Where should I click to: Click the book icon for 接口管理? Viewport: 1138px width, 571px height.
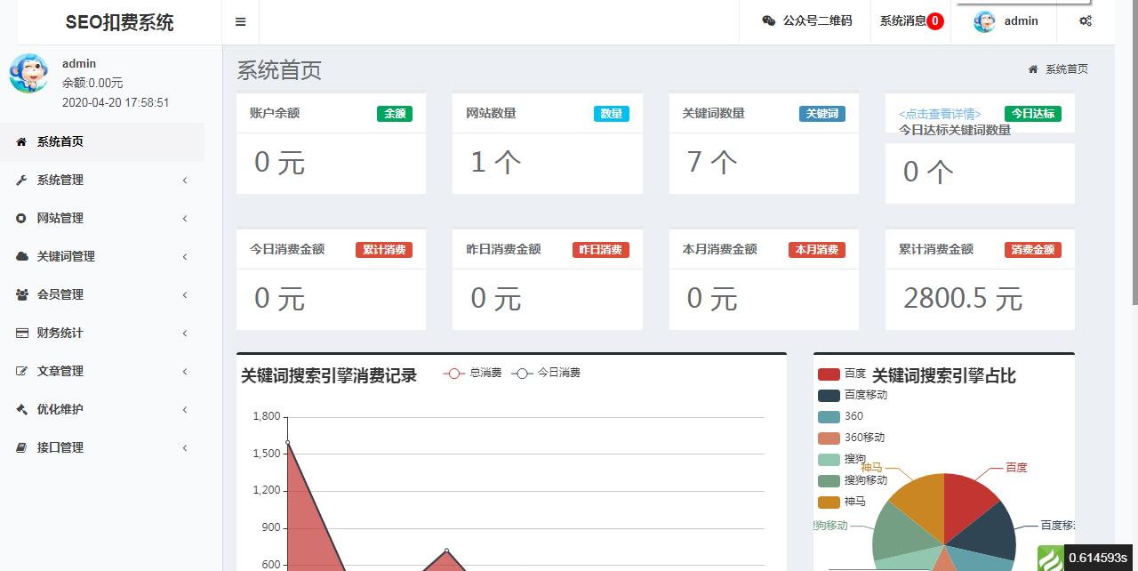pos(21,447)
